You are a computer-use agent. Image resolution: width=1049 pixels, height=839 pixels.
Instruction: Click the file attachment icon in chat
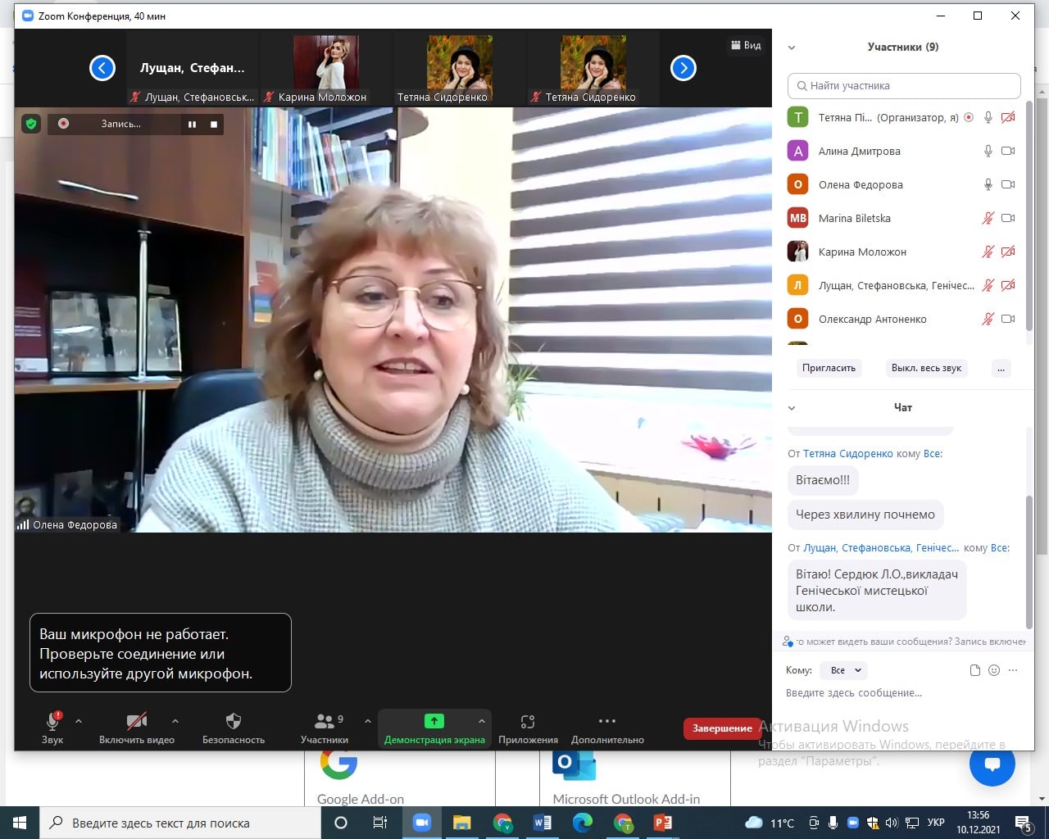[974, 670]
